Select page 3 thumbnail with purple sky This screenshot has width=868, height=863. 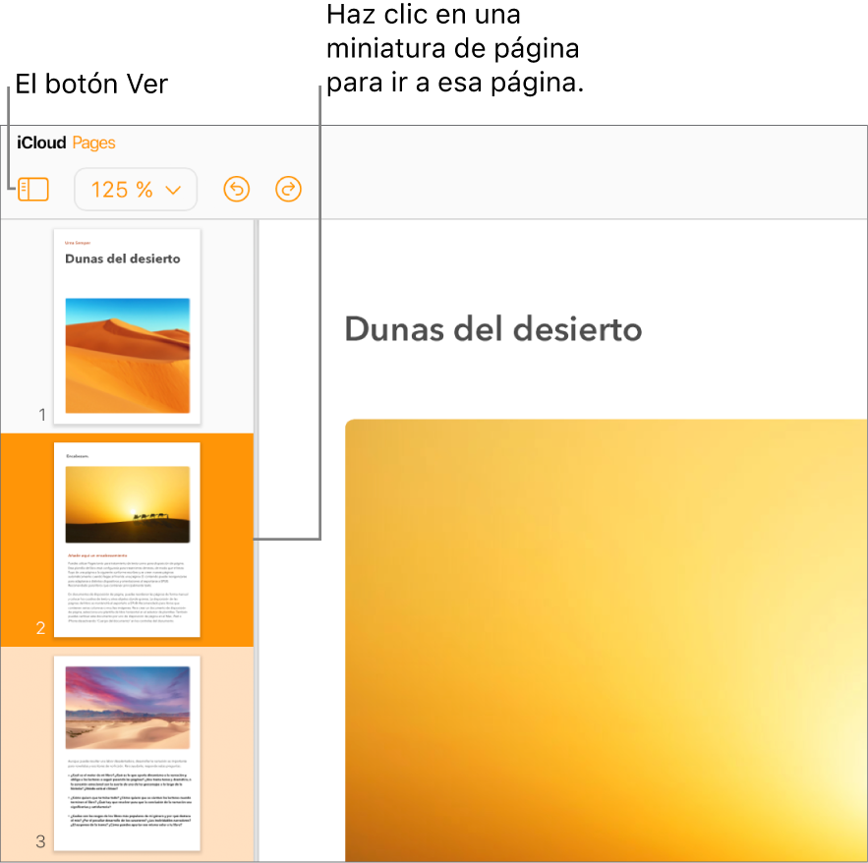[127, 753]
